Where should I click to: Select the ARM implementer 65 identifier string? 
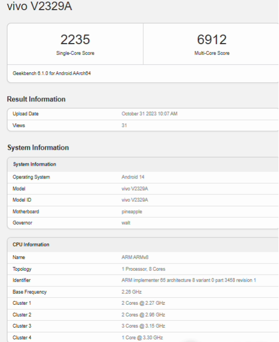[189, 280]
